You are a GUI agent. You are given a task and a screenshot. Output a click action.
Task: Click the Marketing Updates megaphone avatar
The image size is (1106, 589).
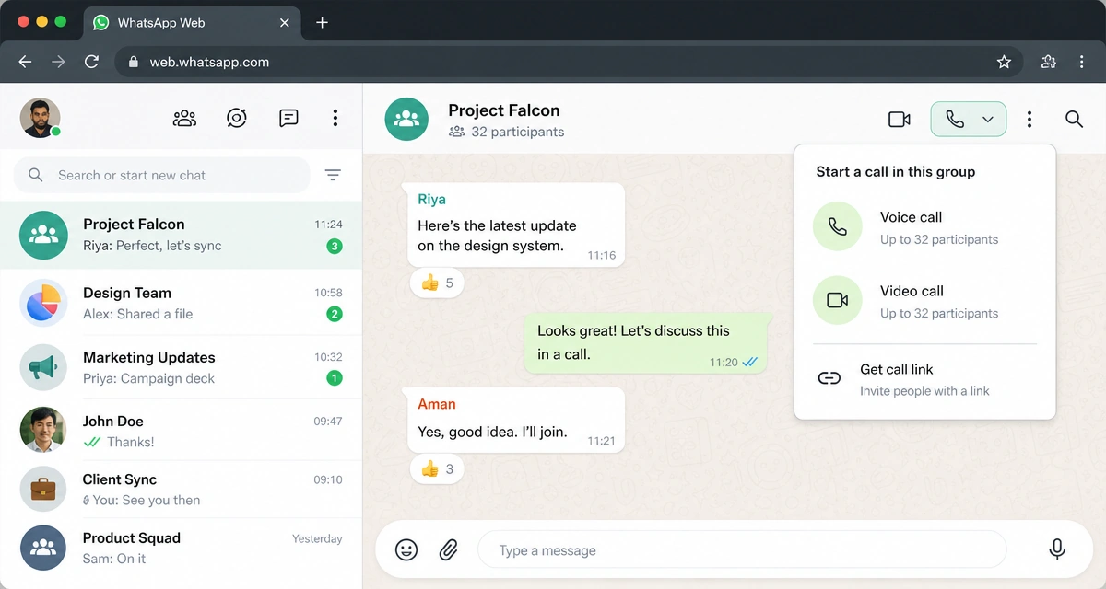(43, 367)
